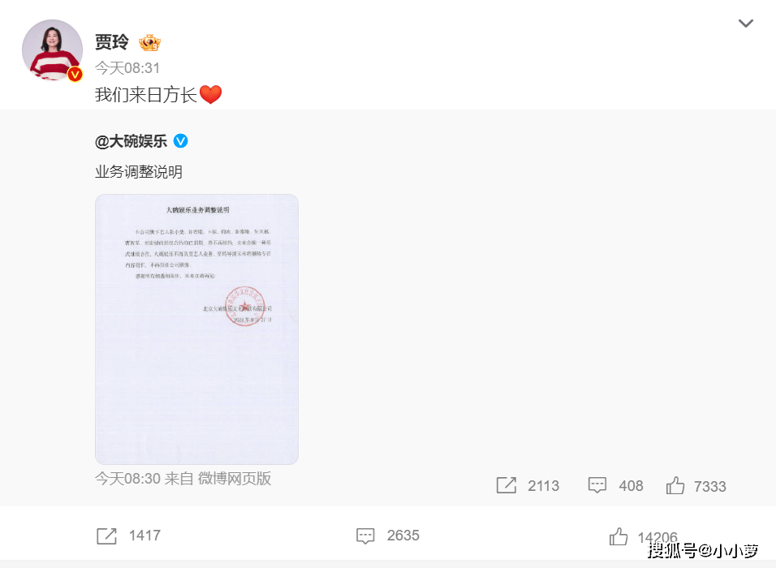This screenshot has height=568, width=776.
Task: Open the comment icon showing 2635
Action: [x=365, y=536]
